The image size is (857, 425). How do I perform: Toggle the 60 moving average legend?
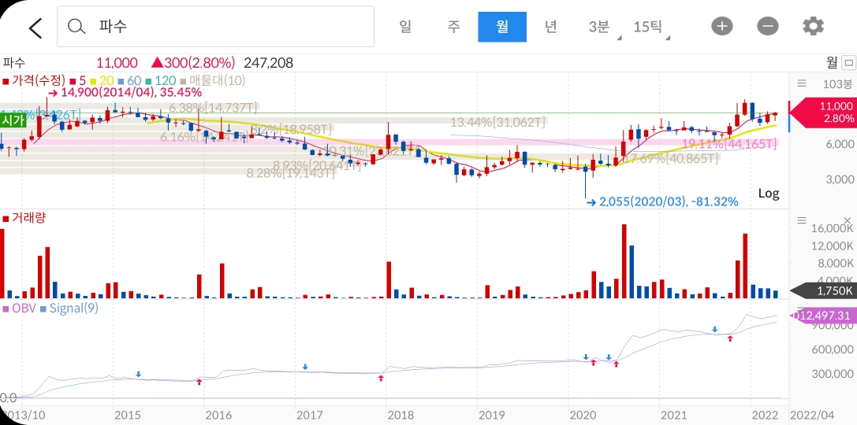129,81
